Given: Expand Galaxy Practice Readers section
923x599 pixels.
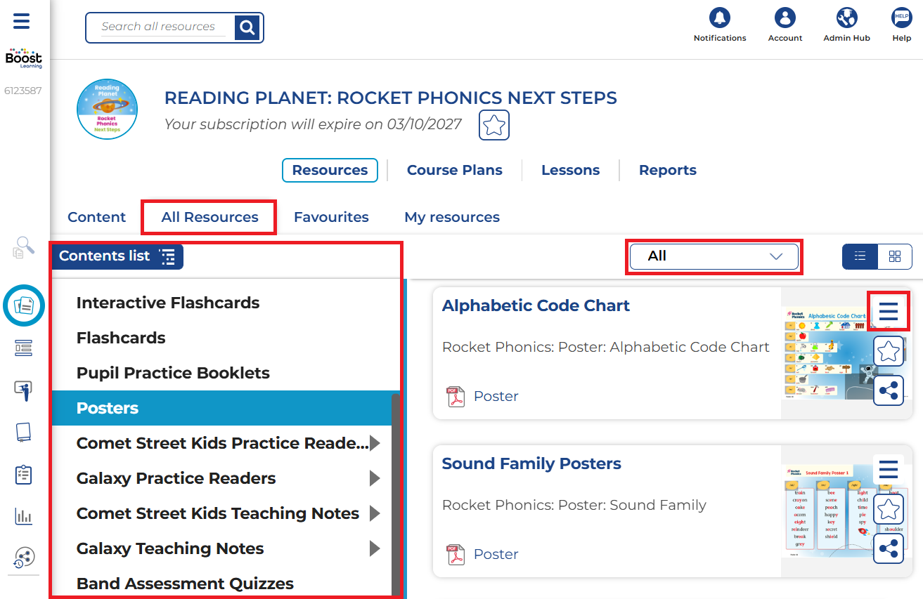Looking at the screenshot, I should 375,478.
